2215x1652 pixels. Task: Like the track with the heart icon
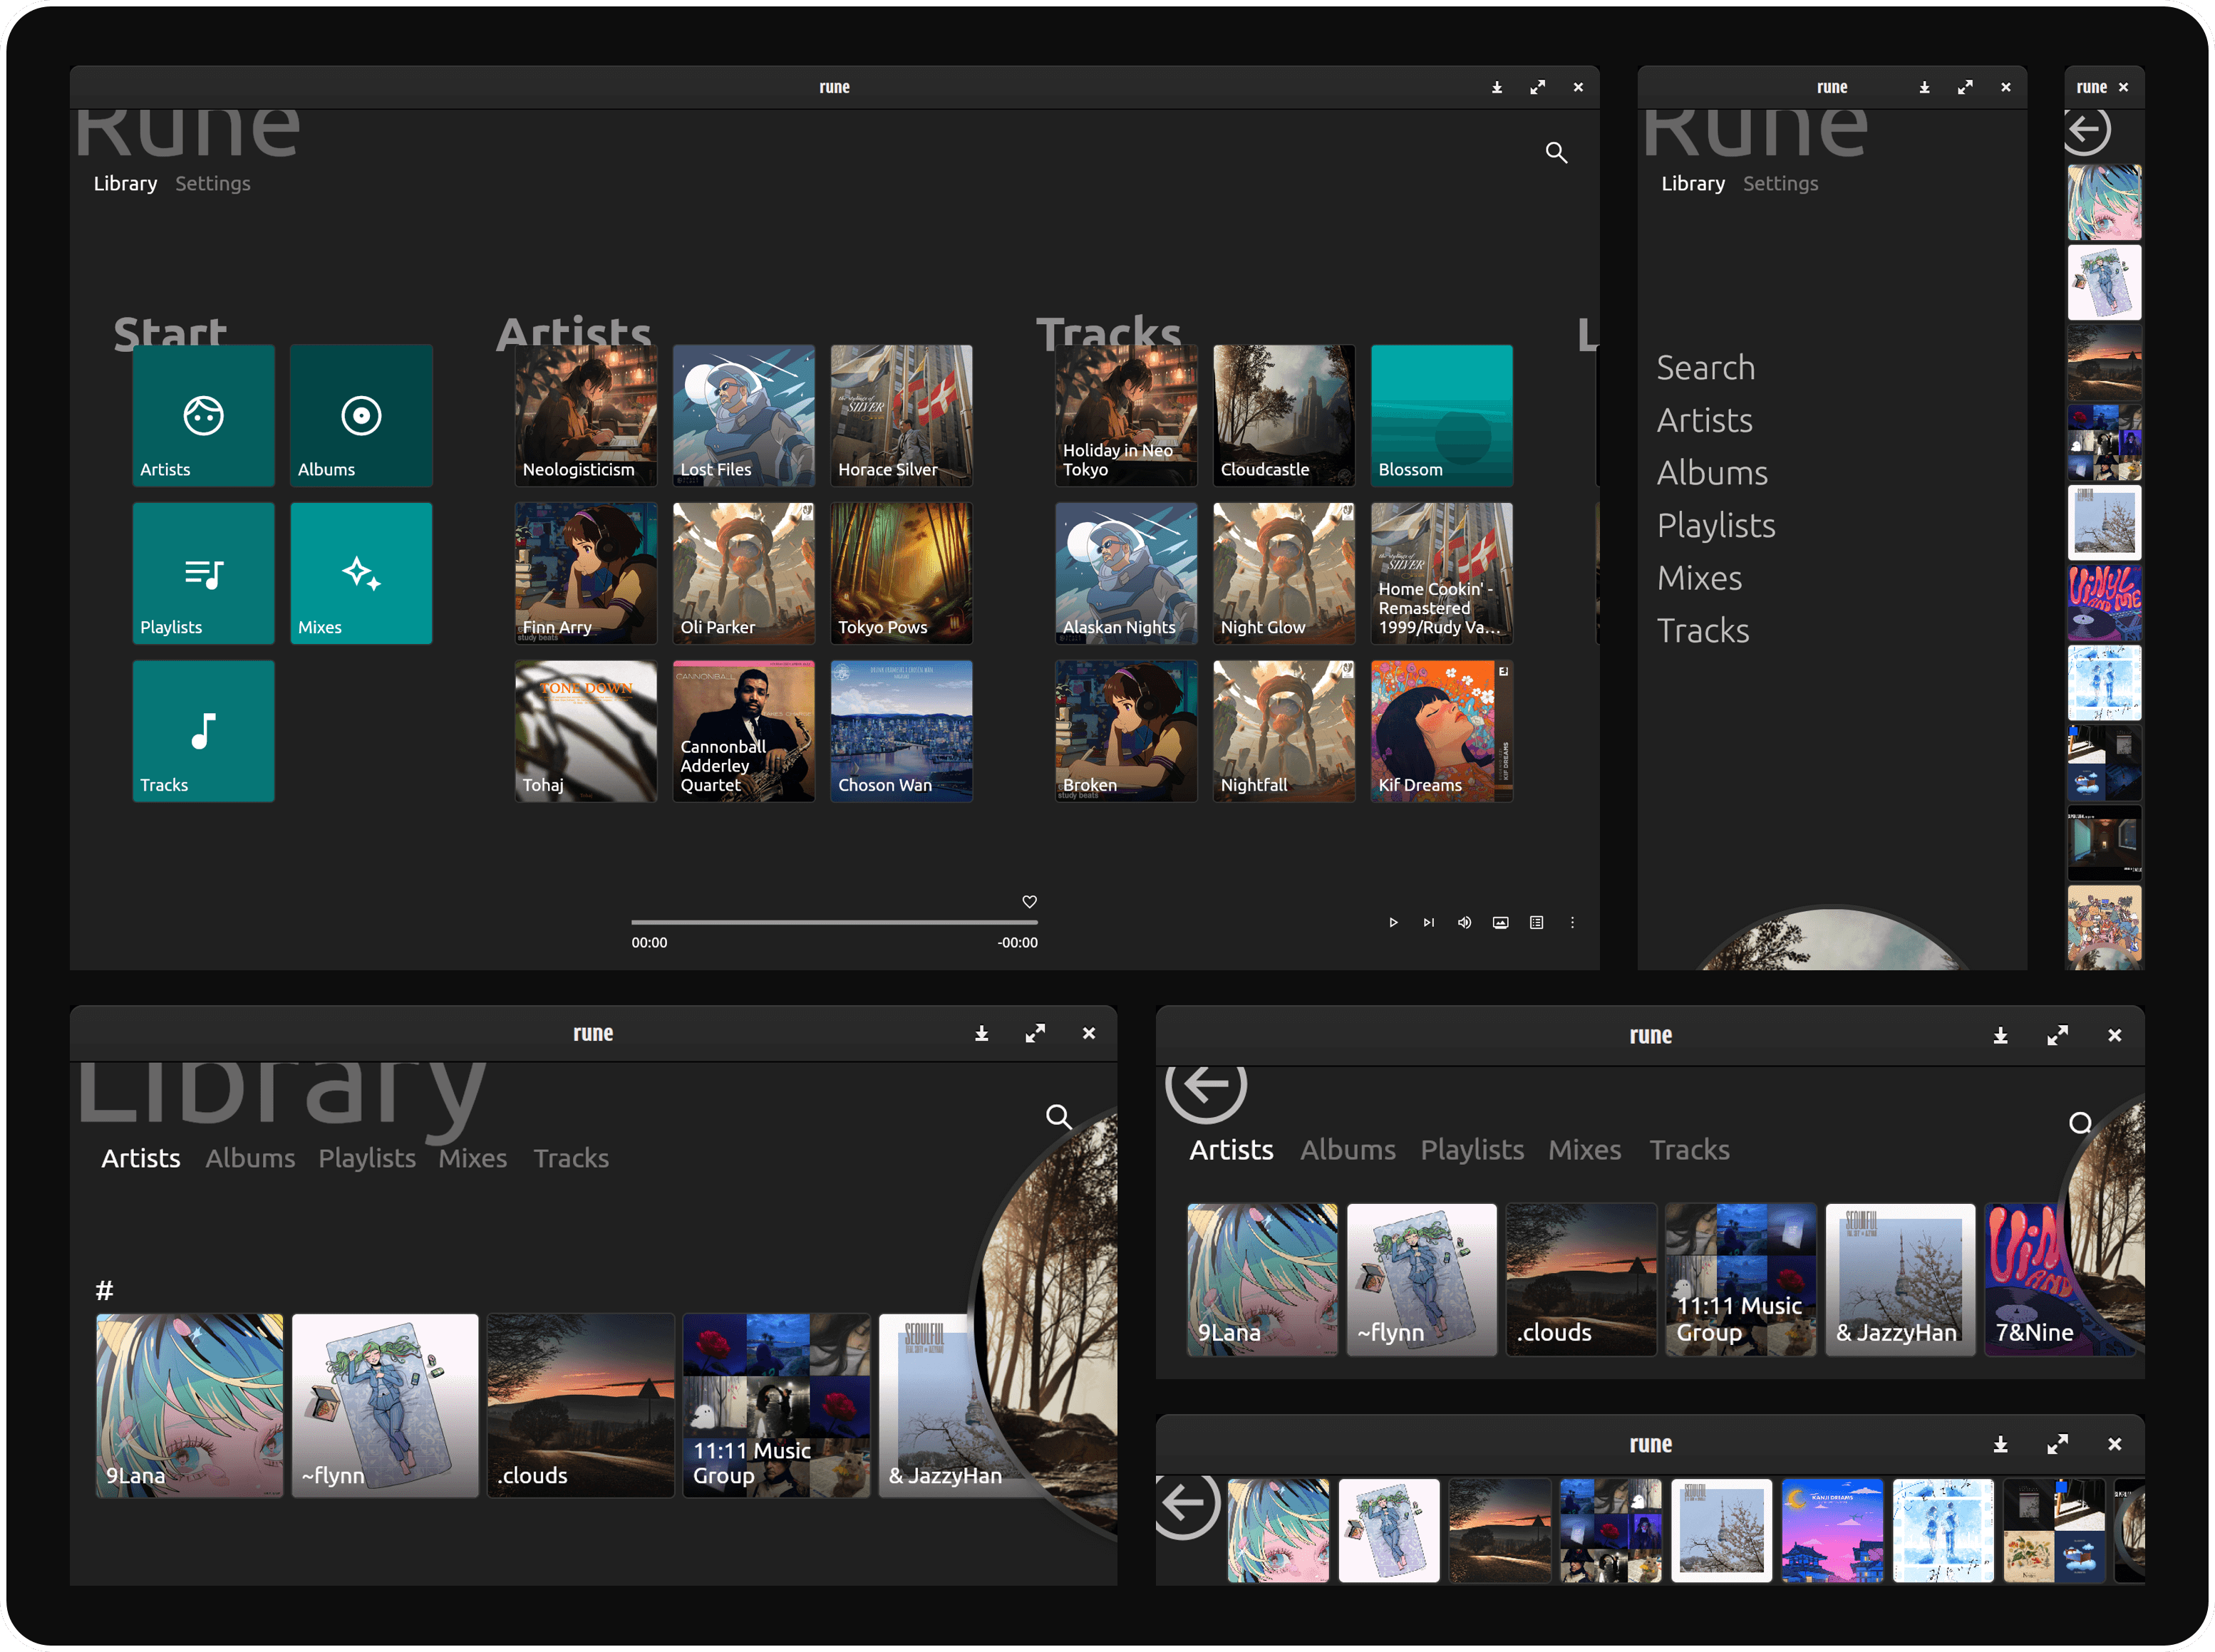[1030, 902]
